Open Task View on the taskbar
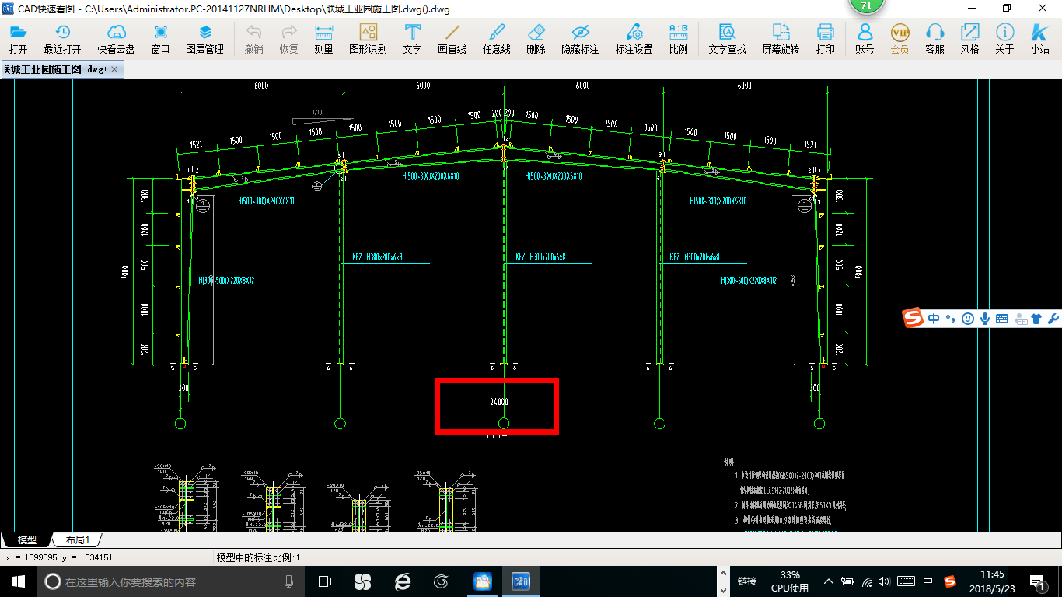 [323, 581]
